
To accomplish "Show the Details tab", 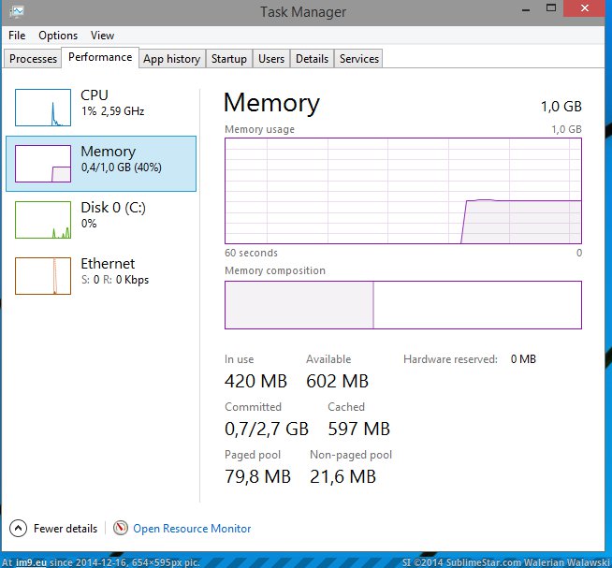I will click(x=312, y=59).
